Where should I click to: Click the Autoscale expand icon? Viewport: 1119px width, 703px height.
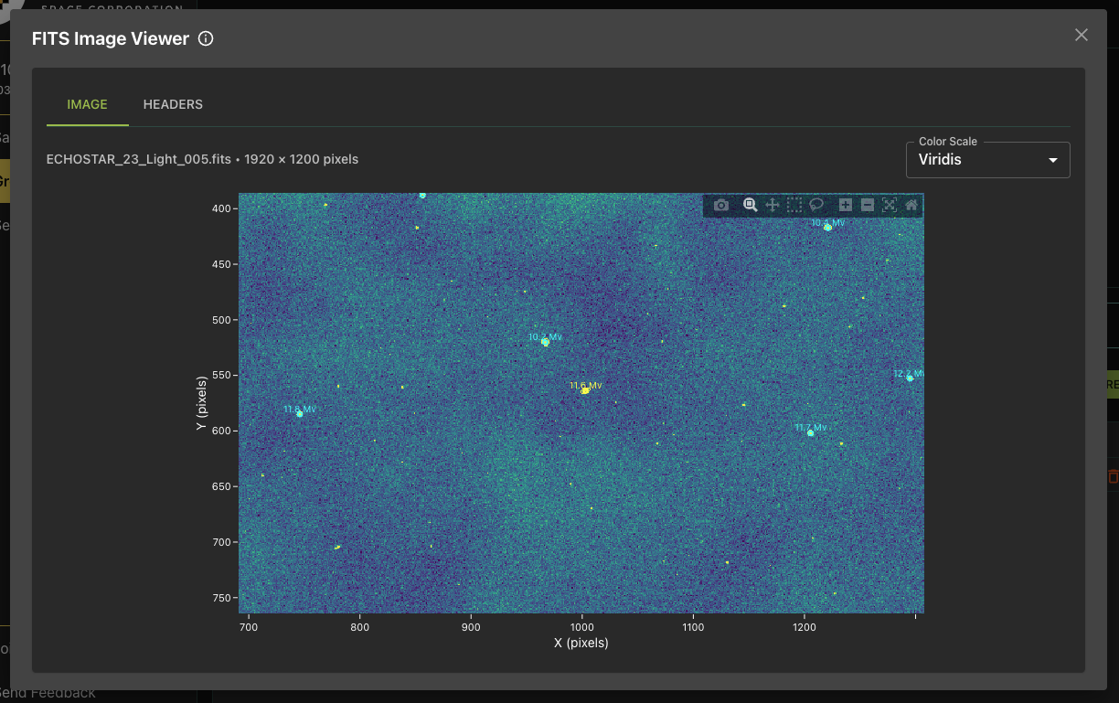[x=890, y=205]
